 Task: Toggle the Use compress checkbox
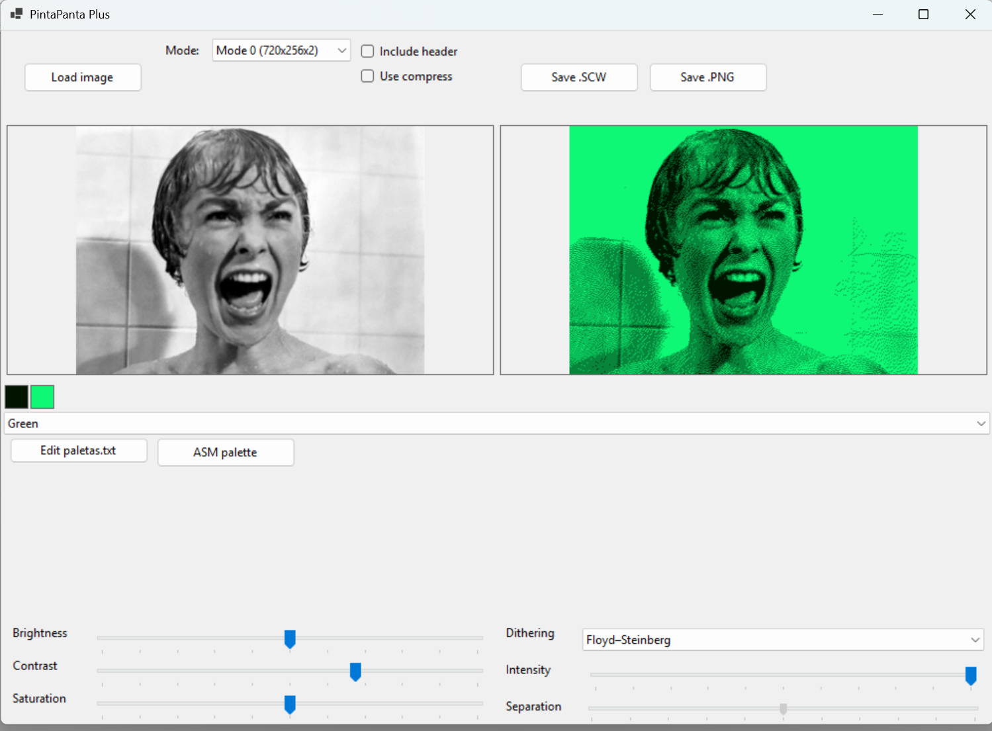[367, 77]
